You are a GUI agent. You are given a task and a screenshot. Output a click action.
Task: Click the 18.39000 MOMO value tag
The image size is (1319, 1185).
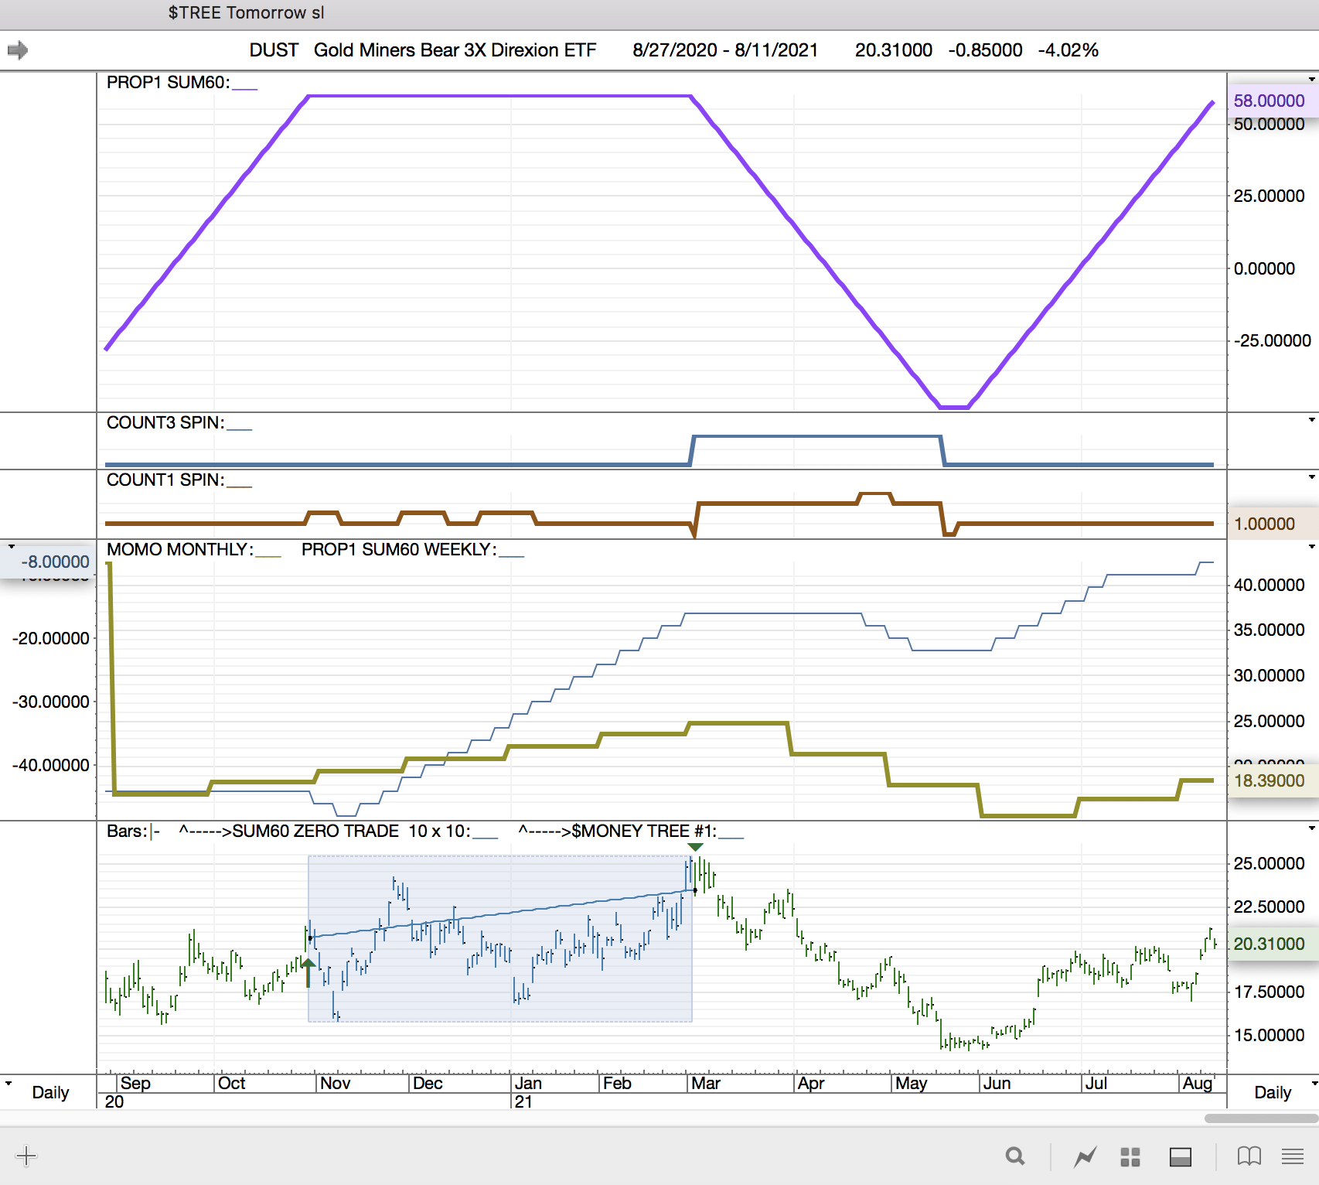tap(1273, 780)
